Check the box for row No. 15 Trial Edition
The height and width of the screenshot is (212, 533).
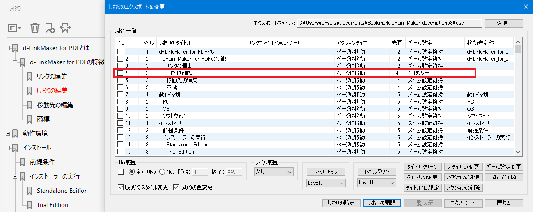pos(121,152)
